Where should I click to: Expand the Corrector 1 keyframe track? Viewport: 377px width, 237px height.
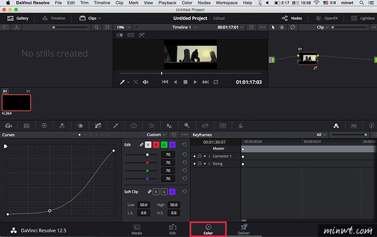[210, 156]
